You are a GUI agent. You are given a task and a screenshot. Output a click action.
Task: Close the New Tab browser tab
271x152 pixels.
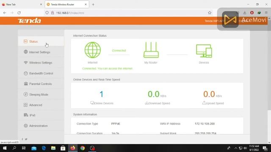41,5
